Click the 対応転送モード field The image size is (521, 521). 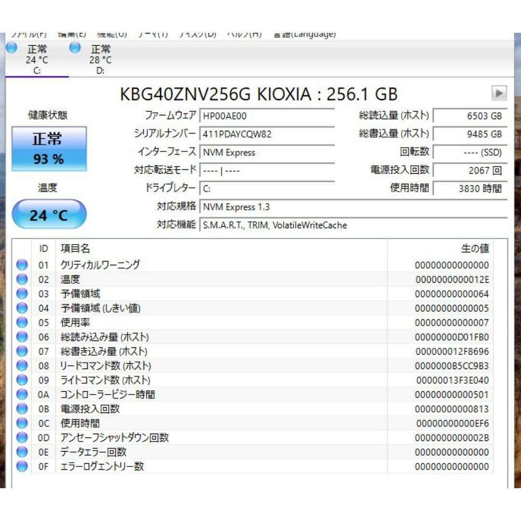click(267, 171)
